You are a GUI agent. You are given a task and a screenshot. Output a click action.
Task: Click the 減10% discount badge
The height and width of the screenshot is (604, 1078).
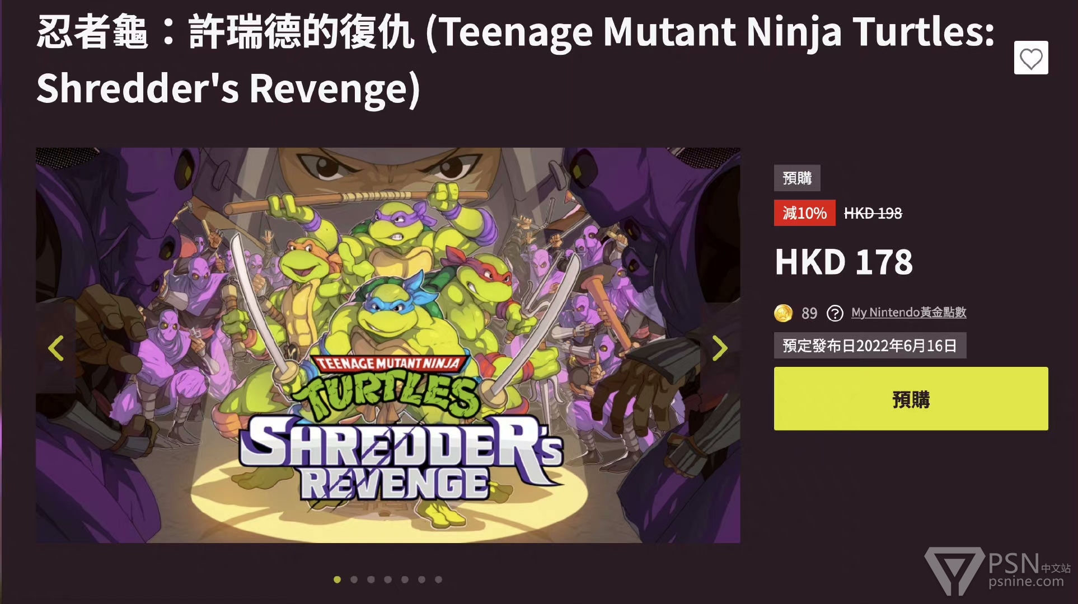coord(804,213)
